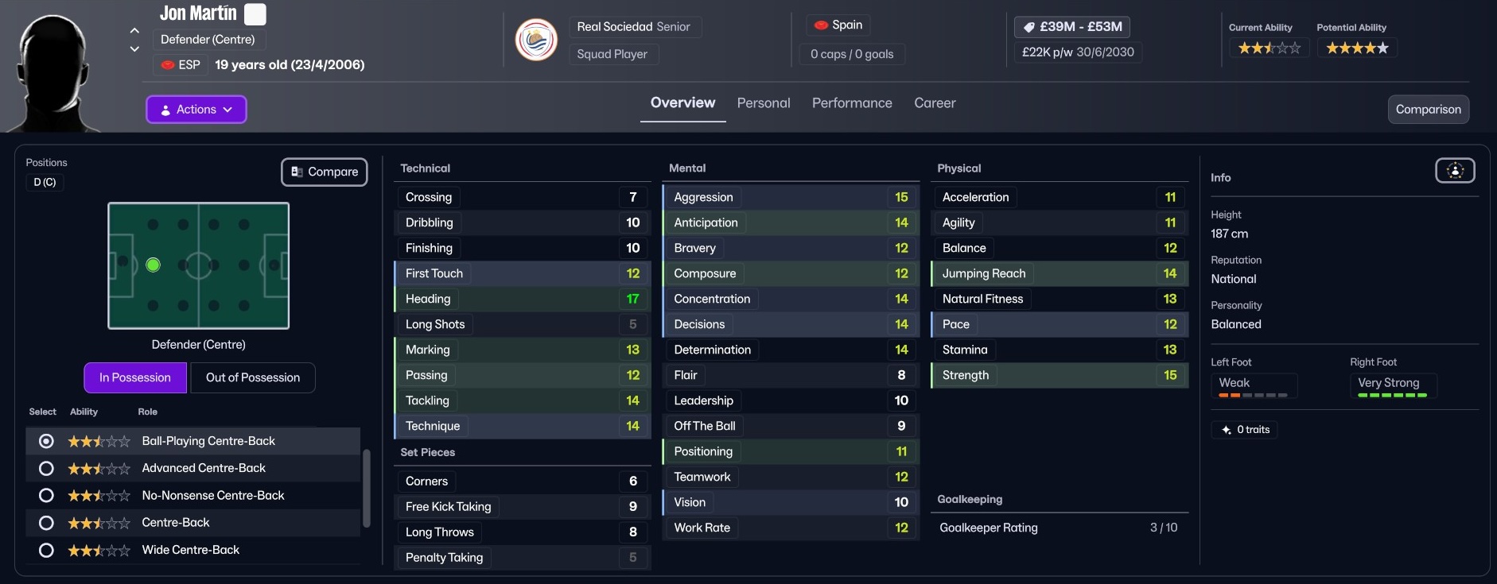This screenshot has width=1497, height=584.
Task: Open the Career tab
Action: coord(934,103)
